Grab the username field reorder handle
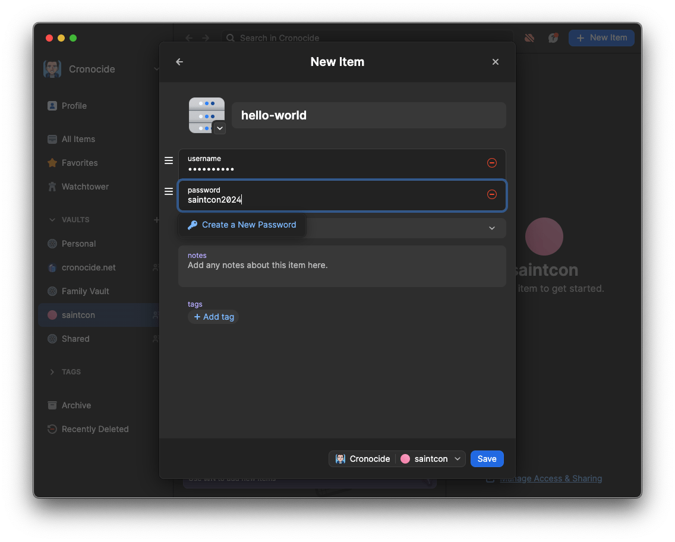 click(169, 160)
